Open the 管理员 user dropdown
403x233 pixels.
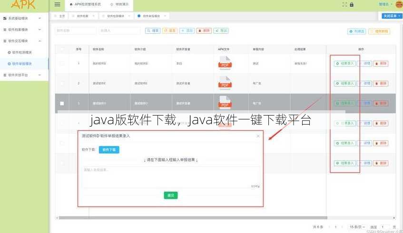[385, 4]
